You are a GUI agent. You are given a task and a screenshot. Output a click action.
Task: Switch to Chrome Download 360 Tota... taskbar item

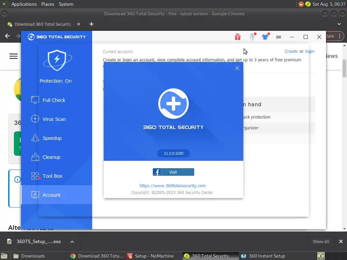[x=97, y=256]
